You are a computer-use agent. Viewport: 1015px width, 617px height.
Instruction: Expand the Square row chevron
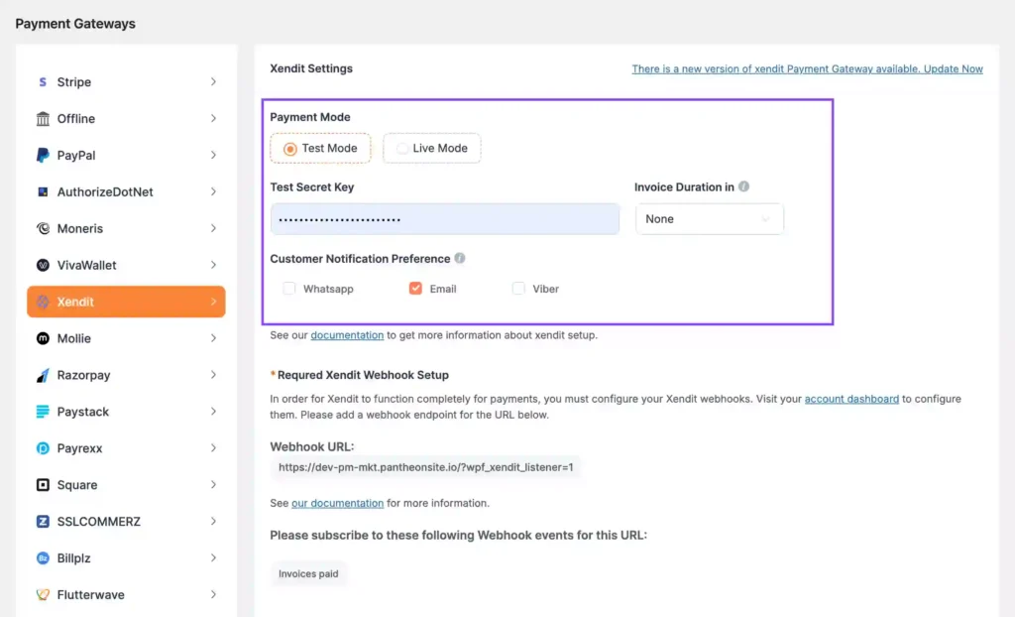click(x=213, y=485)
